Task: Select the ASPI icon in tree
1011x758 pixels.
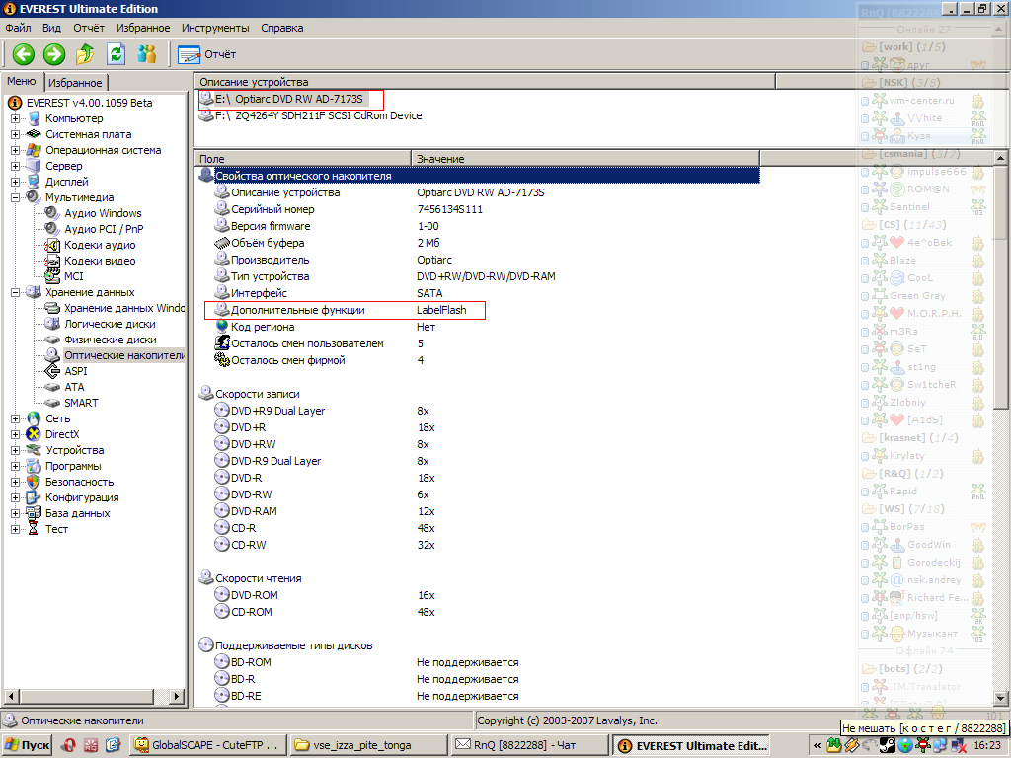Action: coord(52,371)
